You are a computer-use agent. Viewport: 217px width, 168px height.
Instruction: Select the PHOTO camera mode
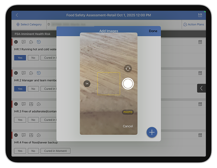[x=128, y=112]
